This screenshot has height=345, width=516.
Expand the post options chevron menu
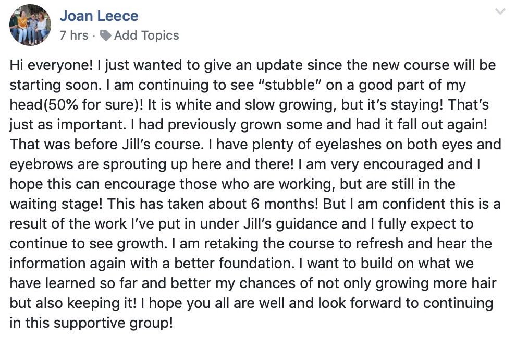click(500, 12)
